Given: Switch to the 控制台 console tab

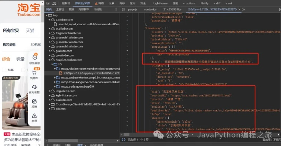Looking at the screenshot, I should pyautogui.click(x=66, y=3).
